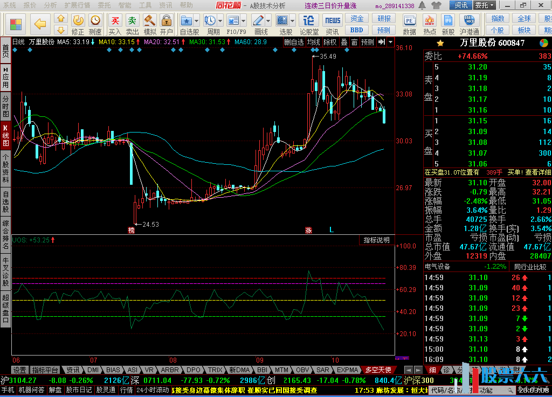Click the yellow star favorite icon
The width and height of the screenshot is (552, 397).
click(440, 43)
